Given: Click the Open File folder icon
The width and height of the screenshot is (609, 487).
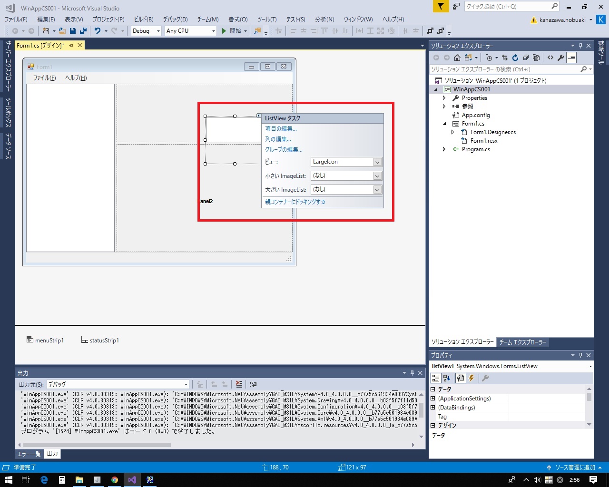Looking at the screenshot, I should pos(62,31).
